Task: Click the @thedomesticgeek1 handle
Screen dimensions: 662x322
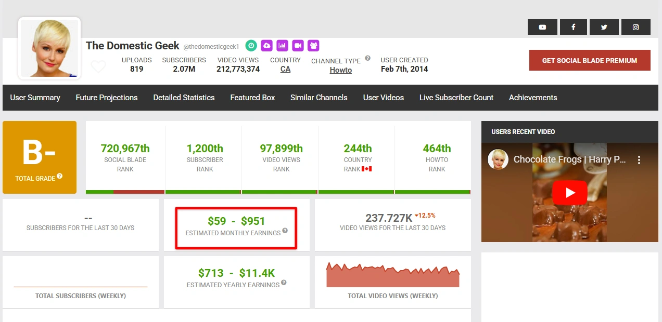Action: pos(211,47)
